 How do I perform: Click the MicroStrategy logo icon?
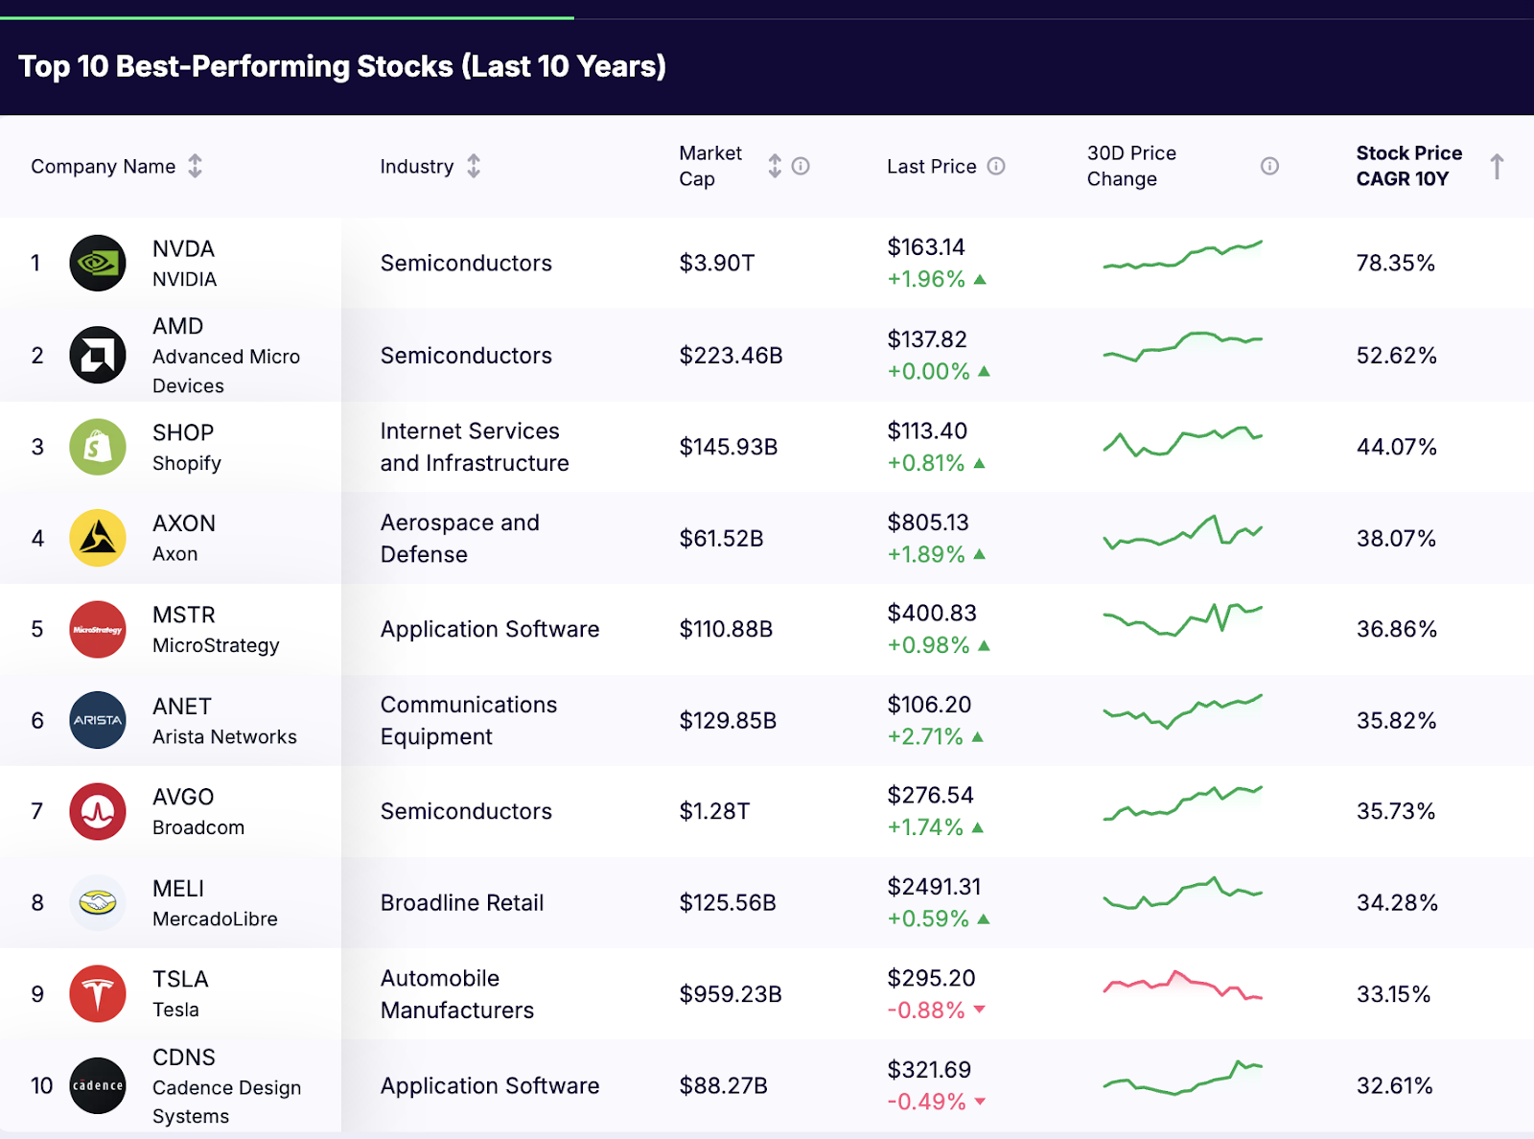pyautogui.click(x=98, y=629)
